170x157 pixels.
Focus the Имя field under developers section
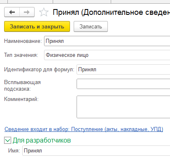click(x=96, y=151)
